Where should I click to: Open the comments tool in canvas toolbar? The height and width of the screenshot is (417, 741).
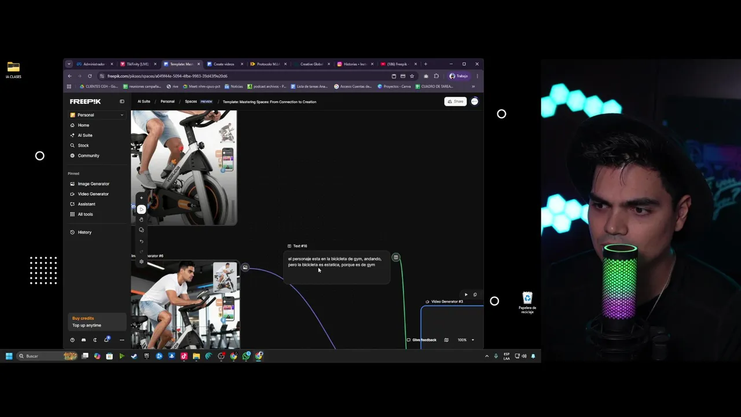(x=141, y=230)
